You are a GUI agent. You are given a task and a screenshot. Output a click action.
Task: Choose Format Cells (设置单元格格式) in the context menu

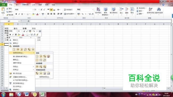click(x=22, y=77)
